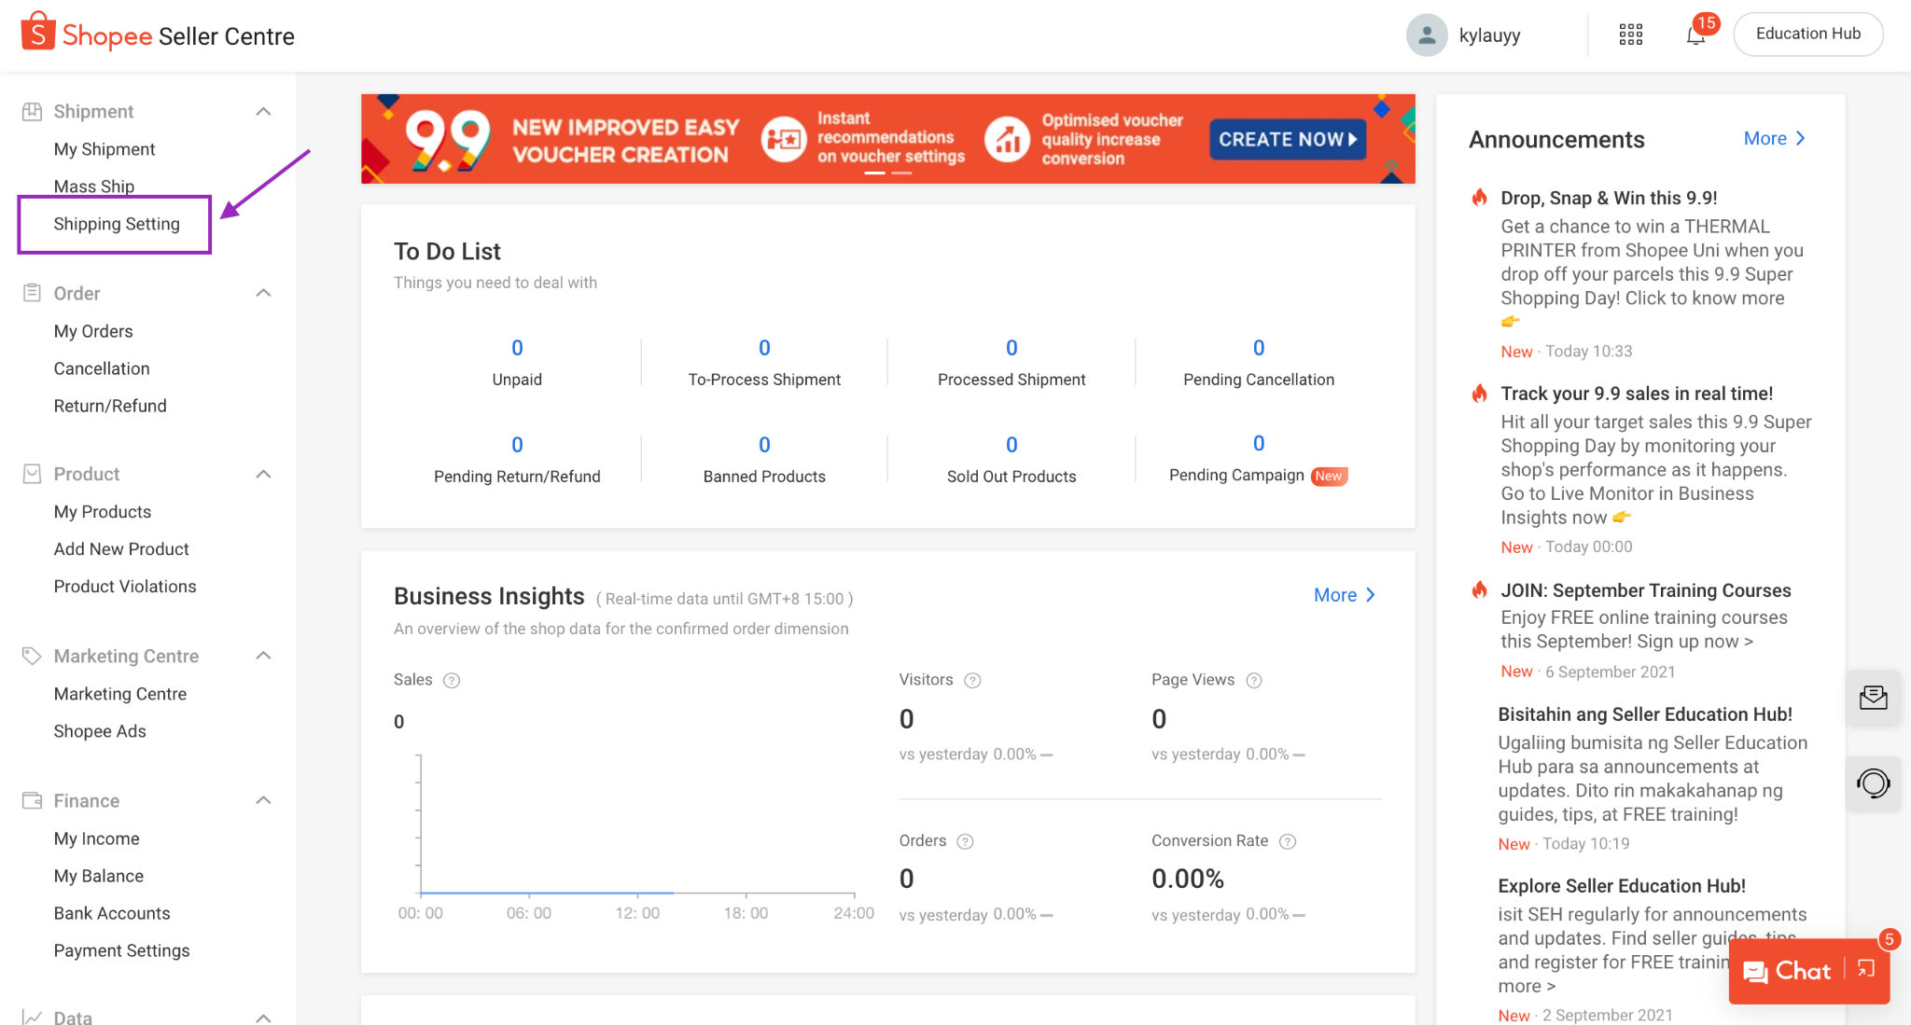The height and width of the screenshot is (1025, 1911).
Task: Open the Marketing Centre sub-item in sidebar
Action: (x=120, y=694)
